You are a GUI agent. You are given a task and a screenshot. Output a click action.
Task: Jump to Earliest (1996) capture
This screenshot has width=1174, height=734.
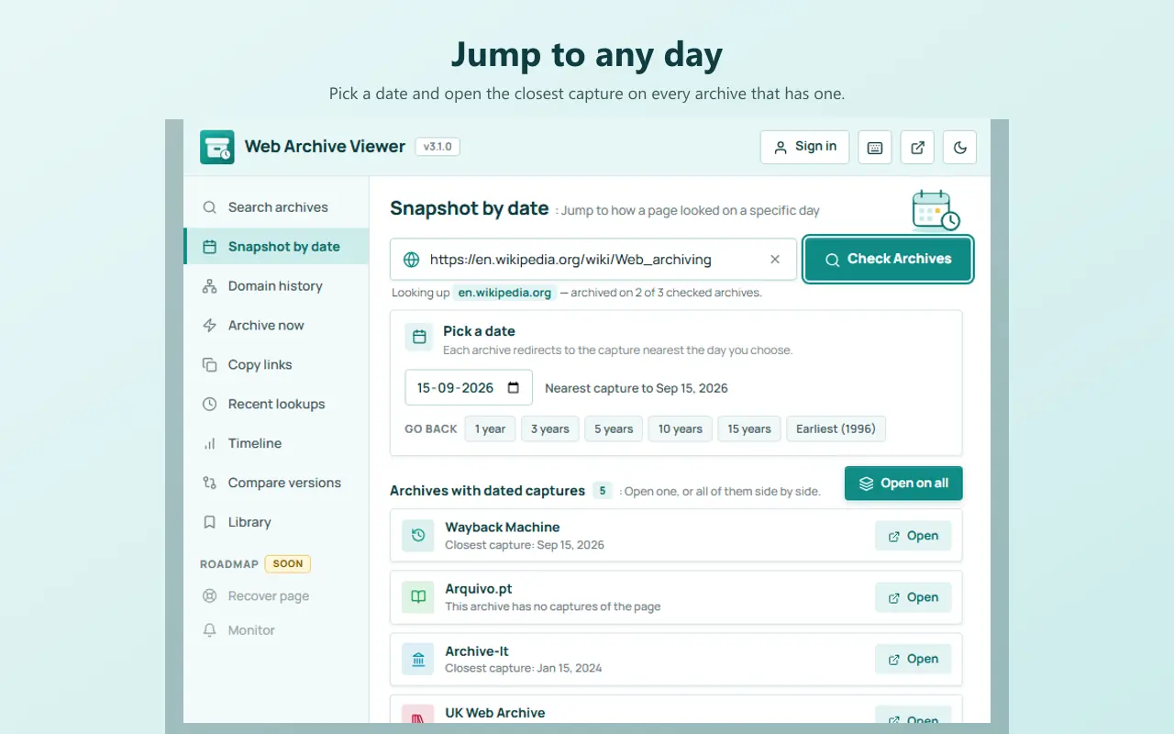(x=836, y=428)
